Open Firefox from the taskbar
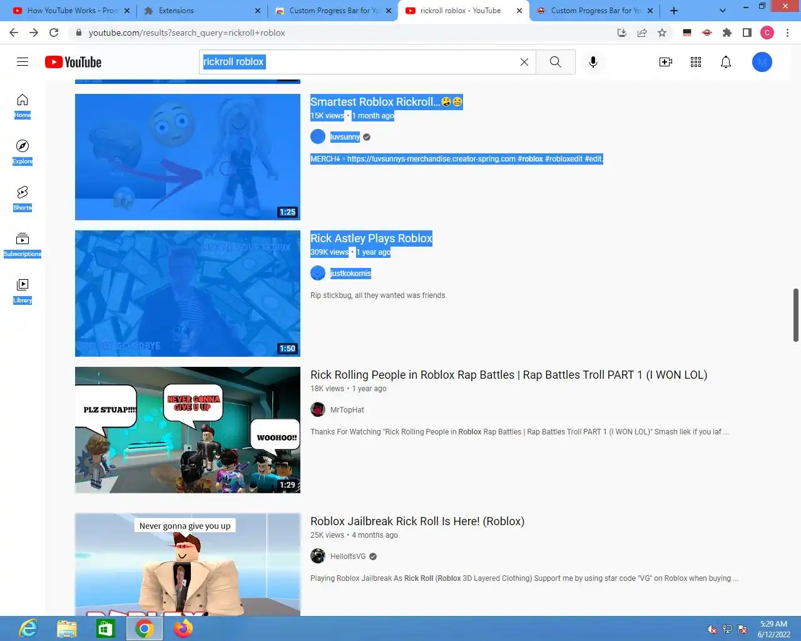This screenshot has height=641, width=801. tap(183, 628)
